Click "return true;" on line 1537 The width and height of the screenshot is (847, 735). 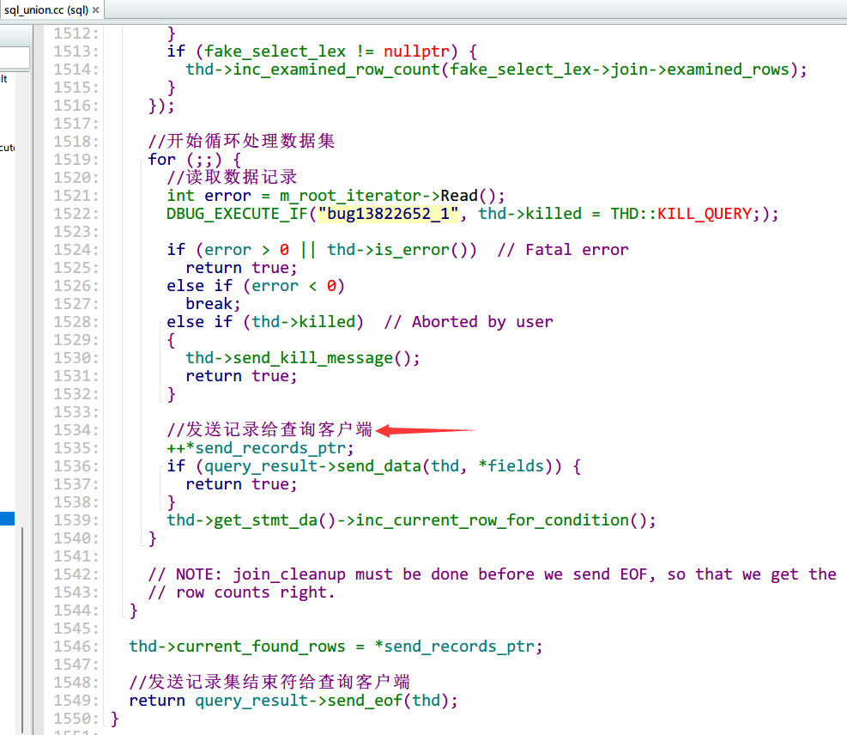click(x=241, y=484)
